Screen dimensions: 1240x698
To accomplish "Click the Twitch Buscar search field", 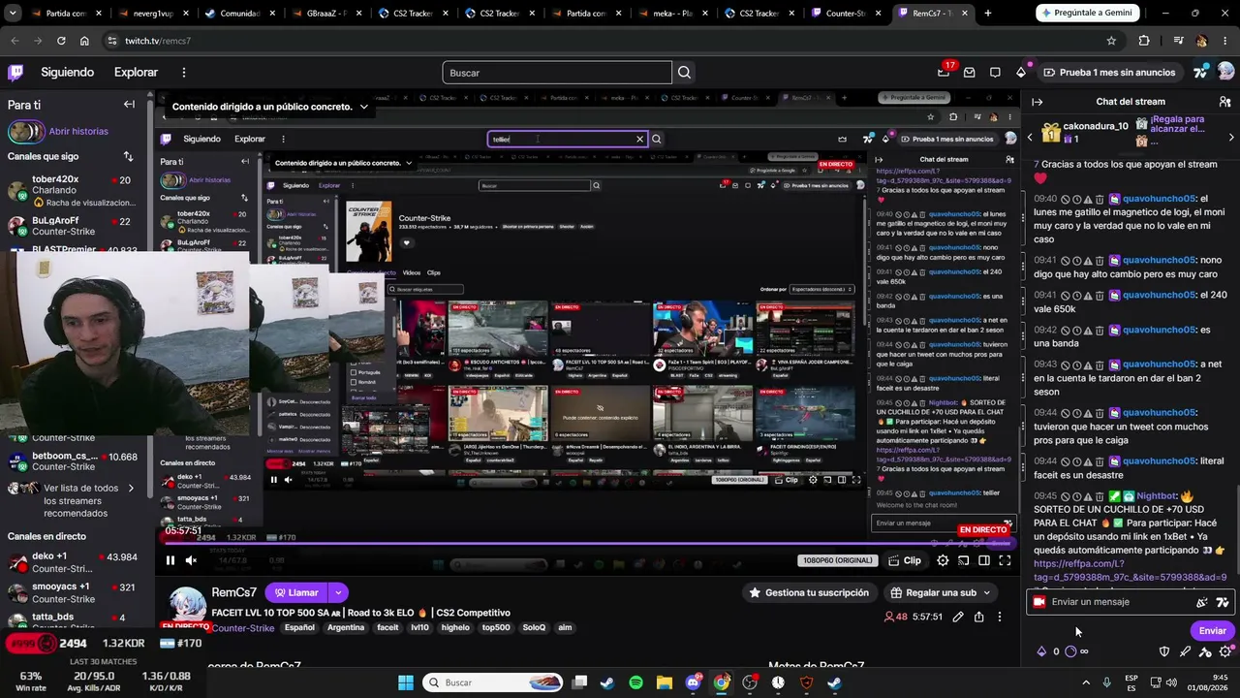I will point(557,73).
